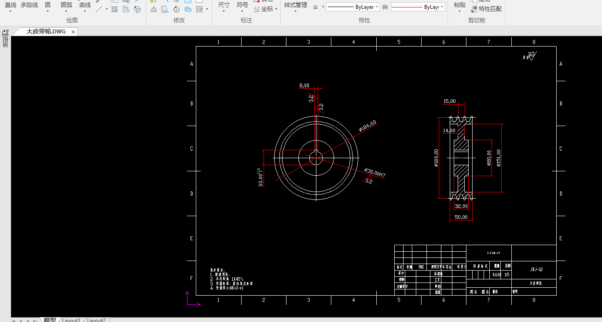Open the 尺寸 (dimension) menu
The image size is (602, 322).
click(x=224, y=6)
